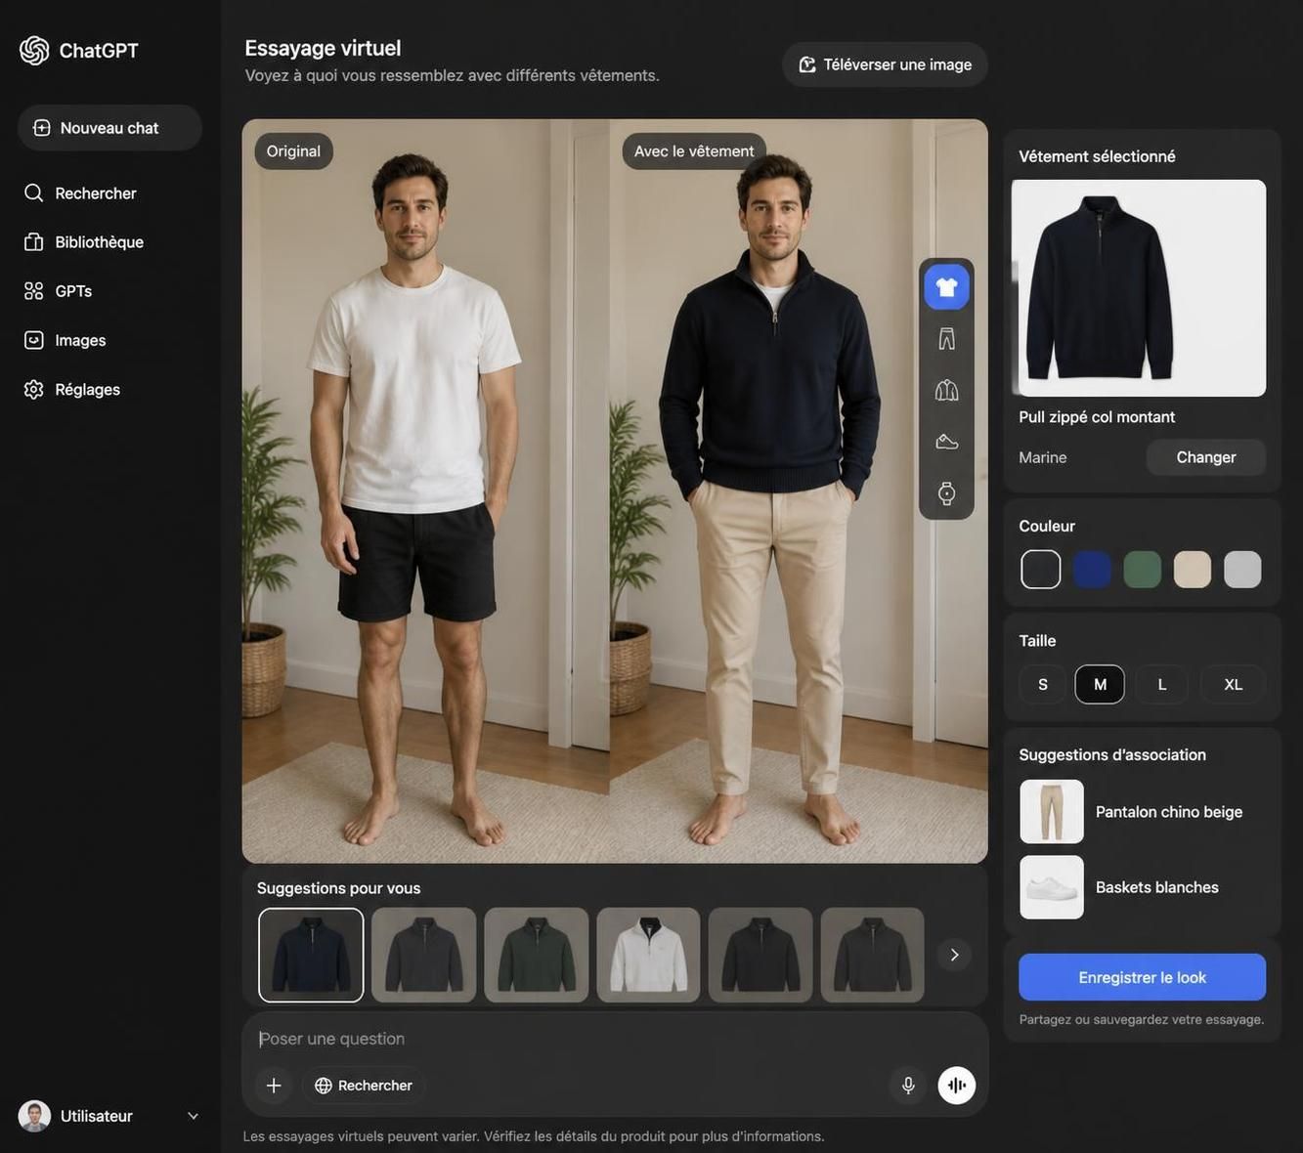
Task: Click Téléverser une image button
Action: (x=885, y=64)
